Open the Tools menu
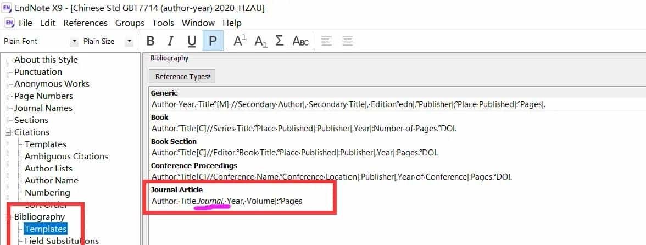 (163, 23)
